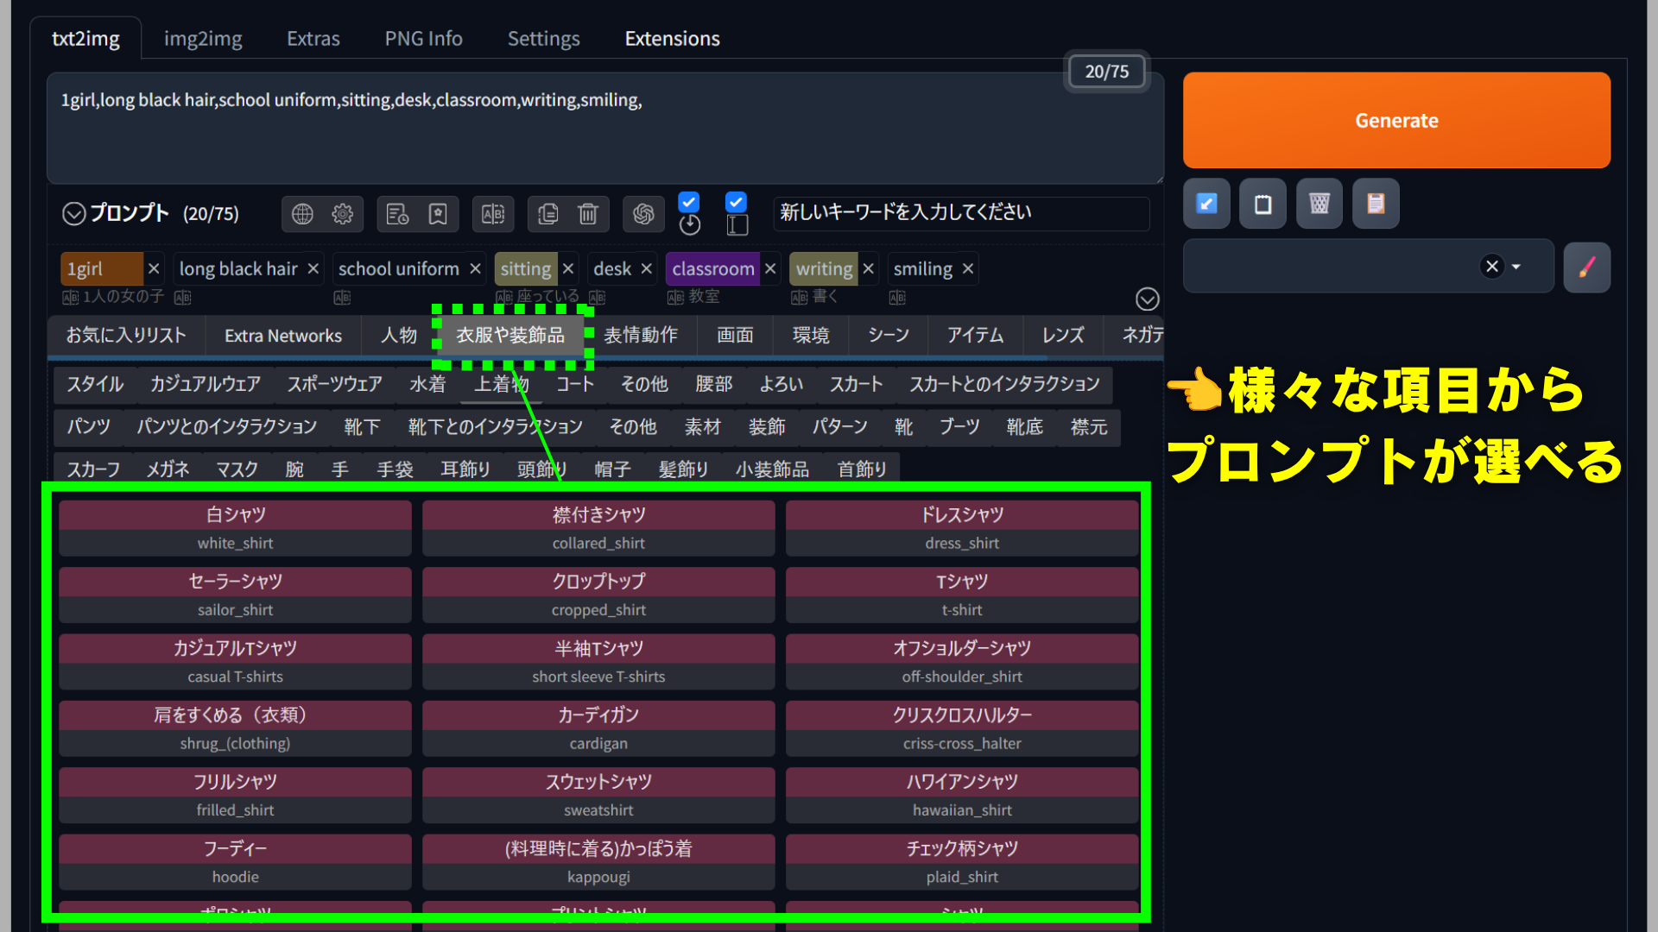Toggle the checkbox above the text-cursor icon
1658x932 pixels.
click(736, 202)
